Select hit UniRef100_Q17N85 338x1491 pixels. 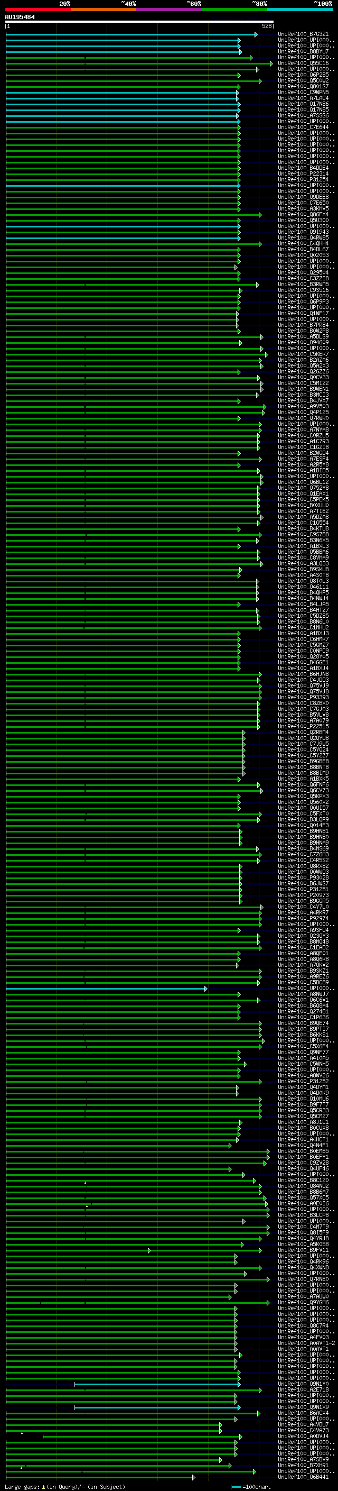coord(303,109)
